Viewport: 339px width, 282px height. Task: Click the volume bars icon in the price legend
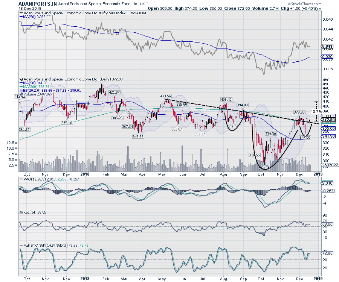[21, 94]
